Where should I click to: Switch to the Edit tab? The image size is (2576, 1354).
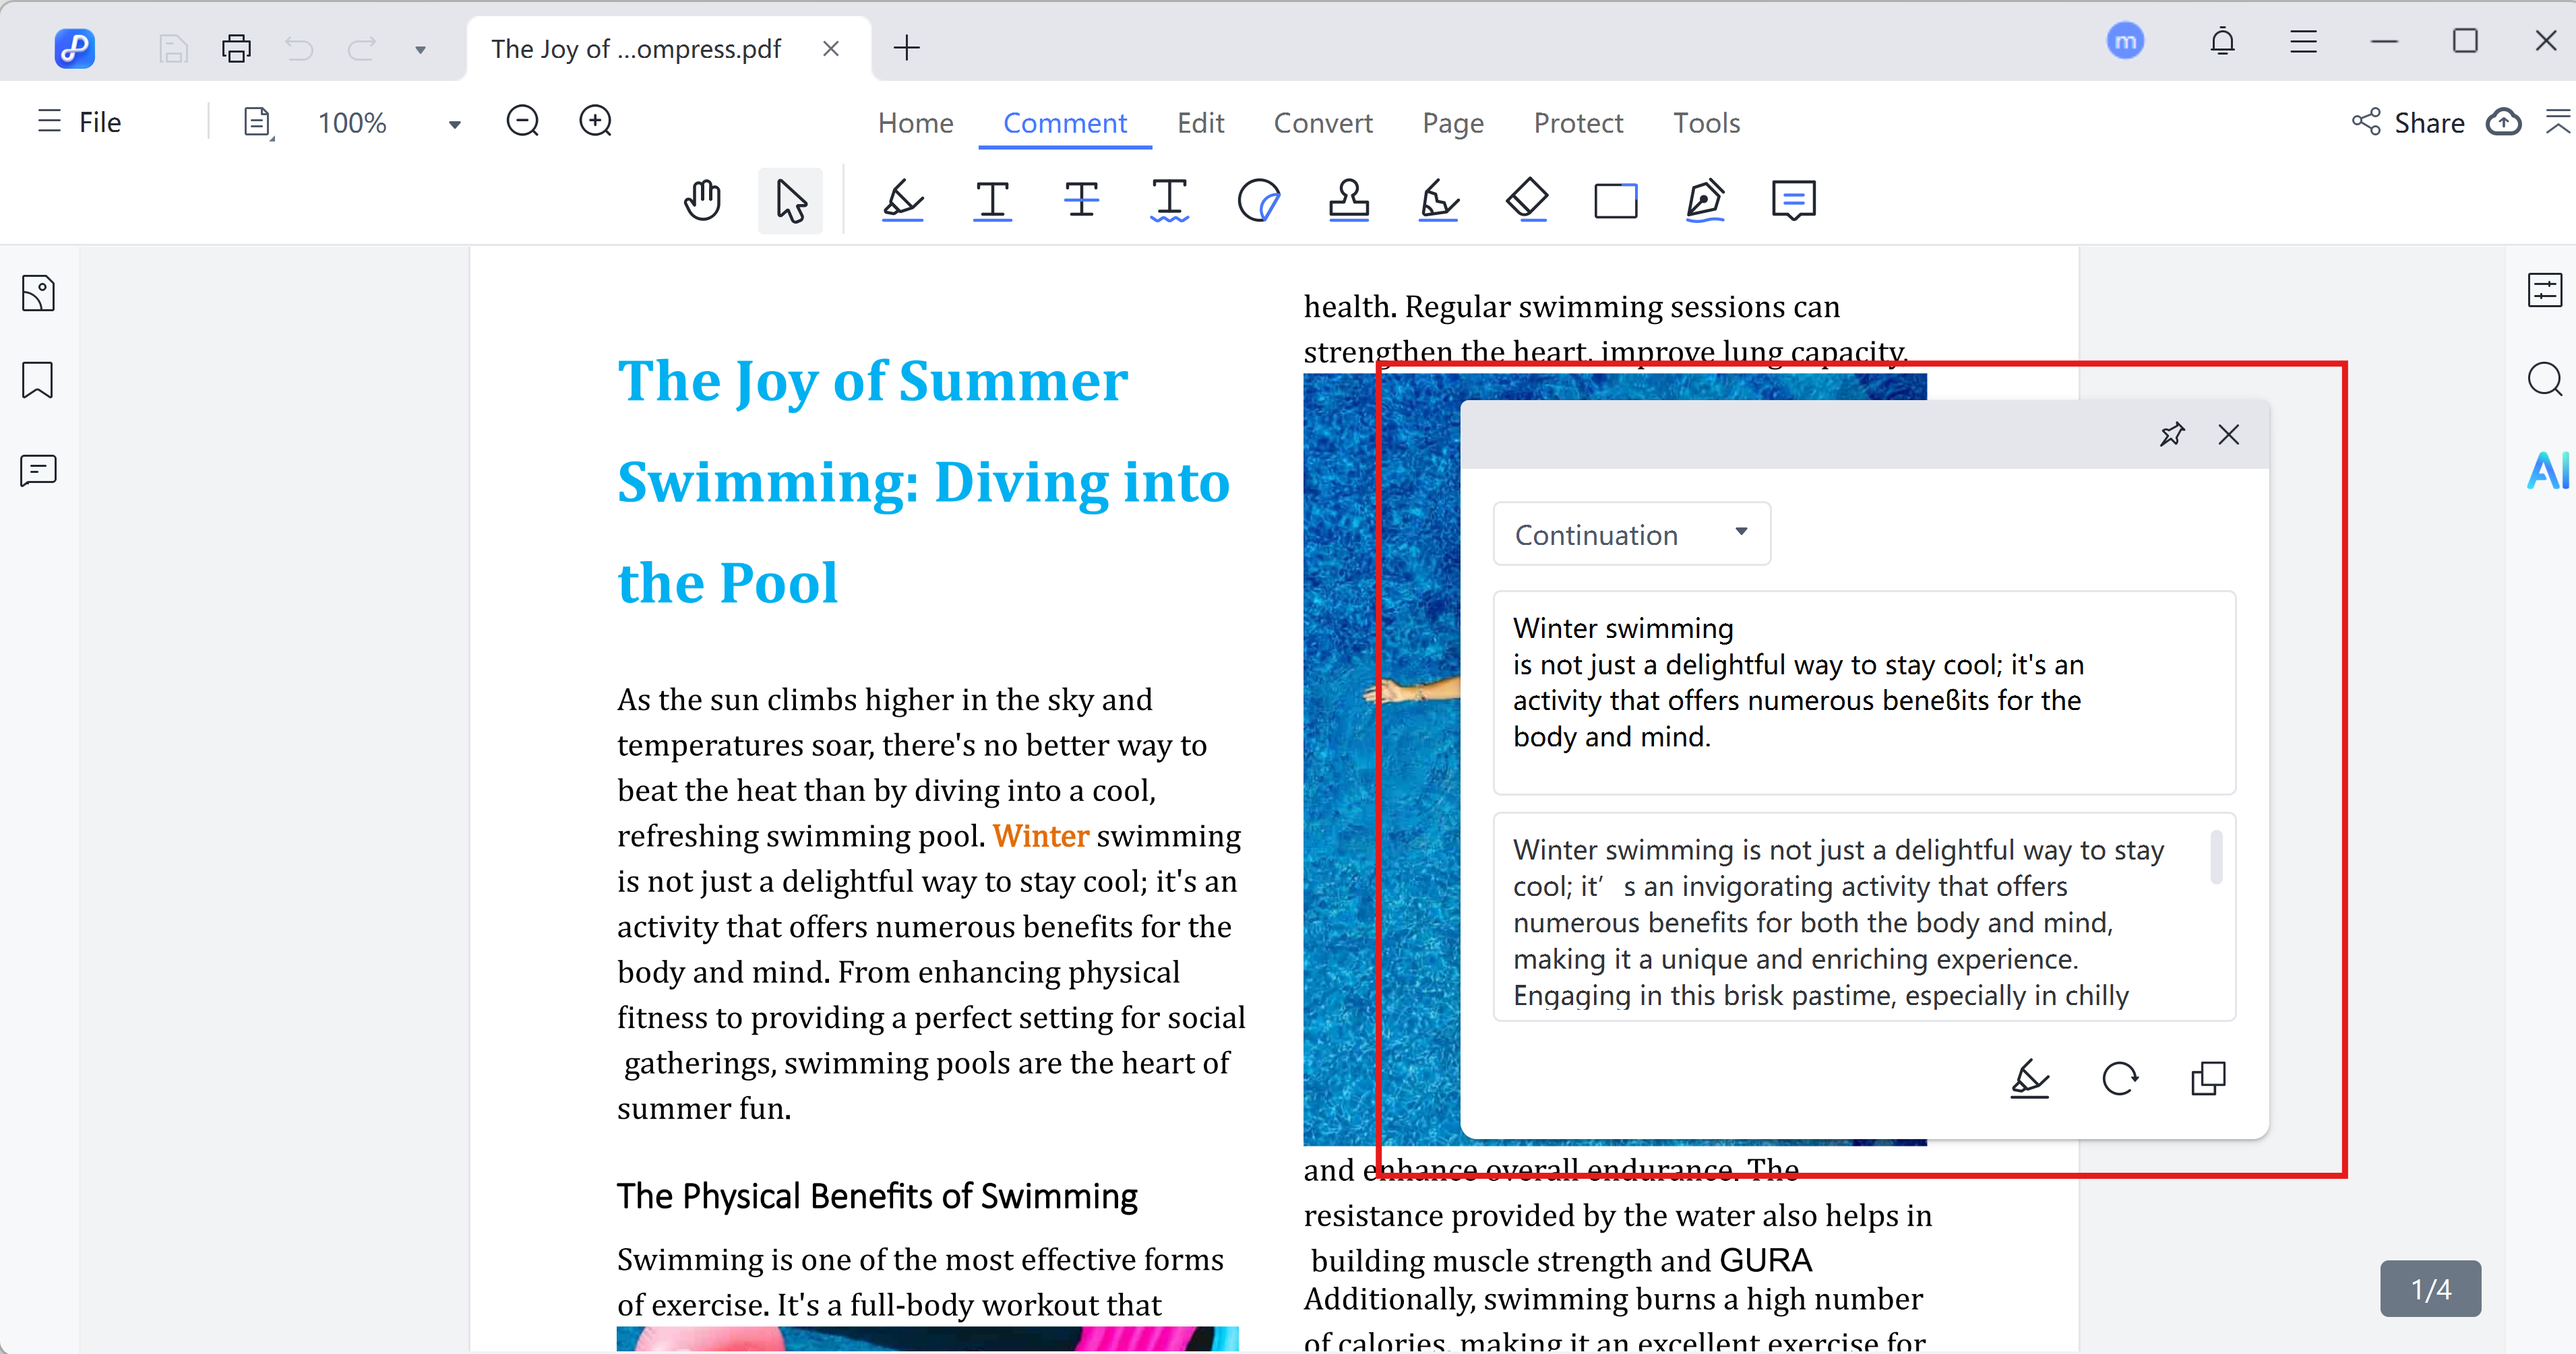pyautogui.click(x=1200, y=123)
